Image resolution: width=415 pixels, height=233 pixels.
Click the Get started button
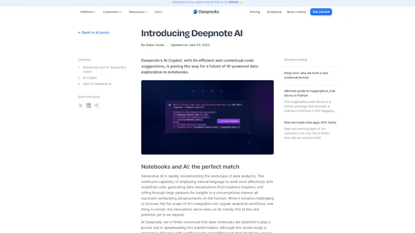point(321,12)
